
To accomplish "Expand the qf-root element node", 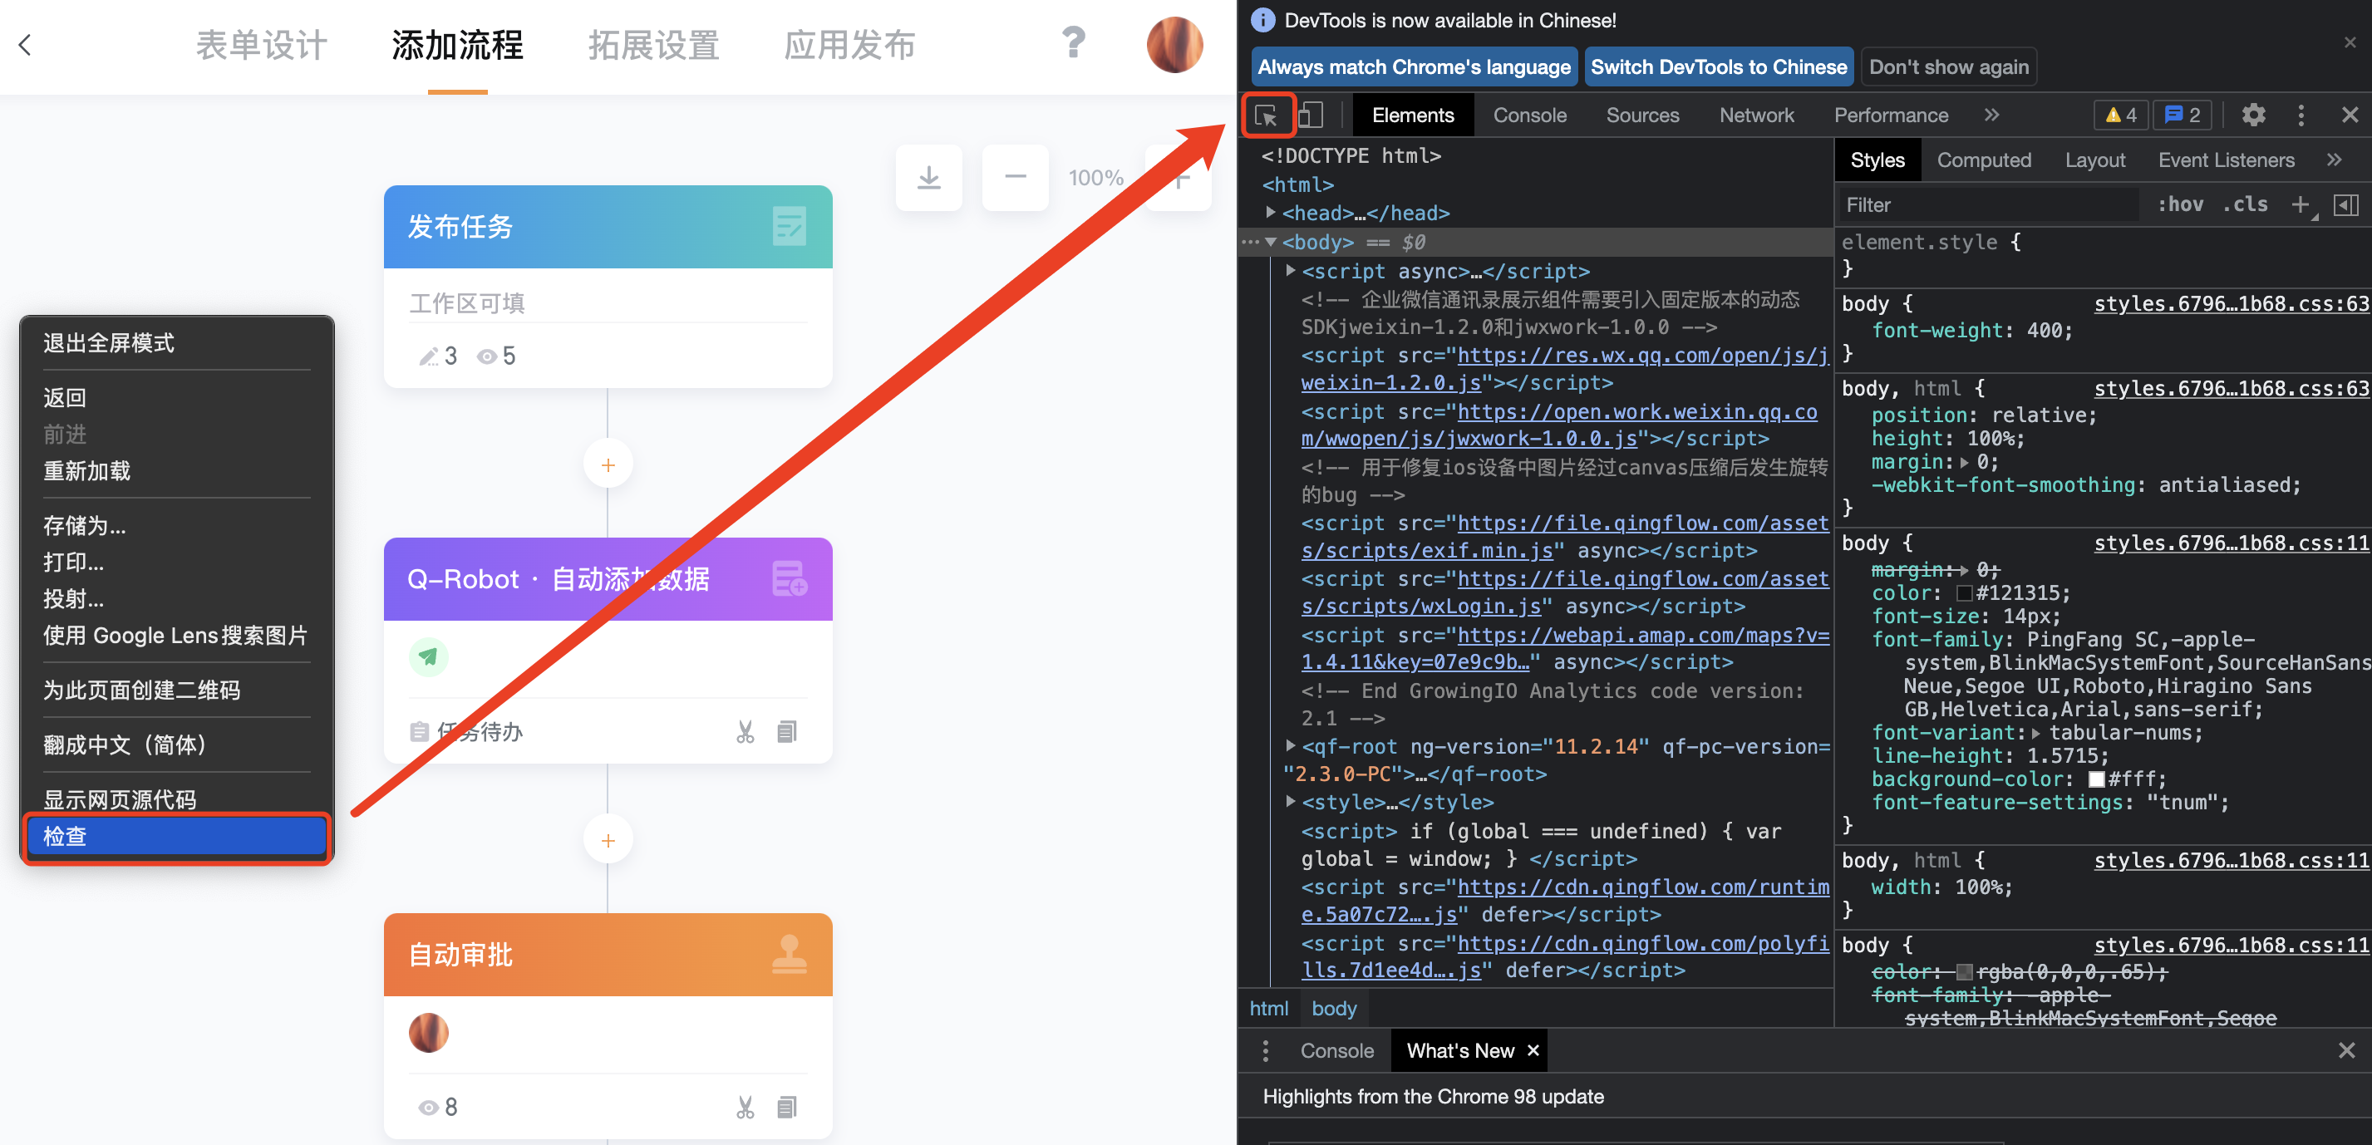I will click(1291, 745).
